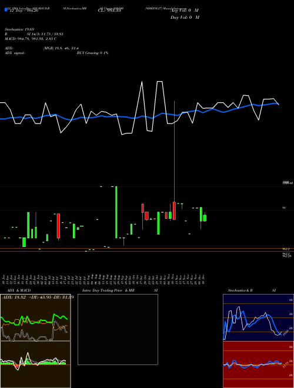Click the 'MACD: 984.78, 981.93, 2.85 C' line
Image resolution: width=294 pixels, height=388 pixels.
pos(31,39)
